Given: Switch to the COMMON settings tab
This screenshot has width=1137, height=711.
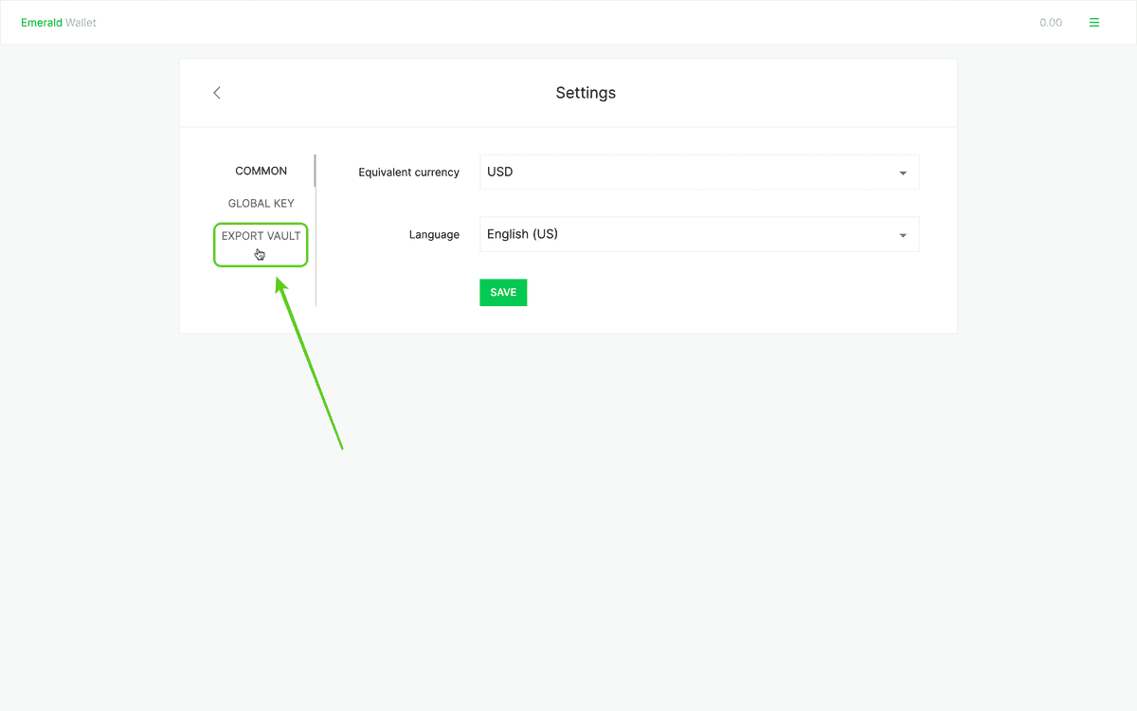Looking at the screenshot, I should pyautogui.click(x=261, y=172).
